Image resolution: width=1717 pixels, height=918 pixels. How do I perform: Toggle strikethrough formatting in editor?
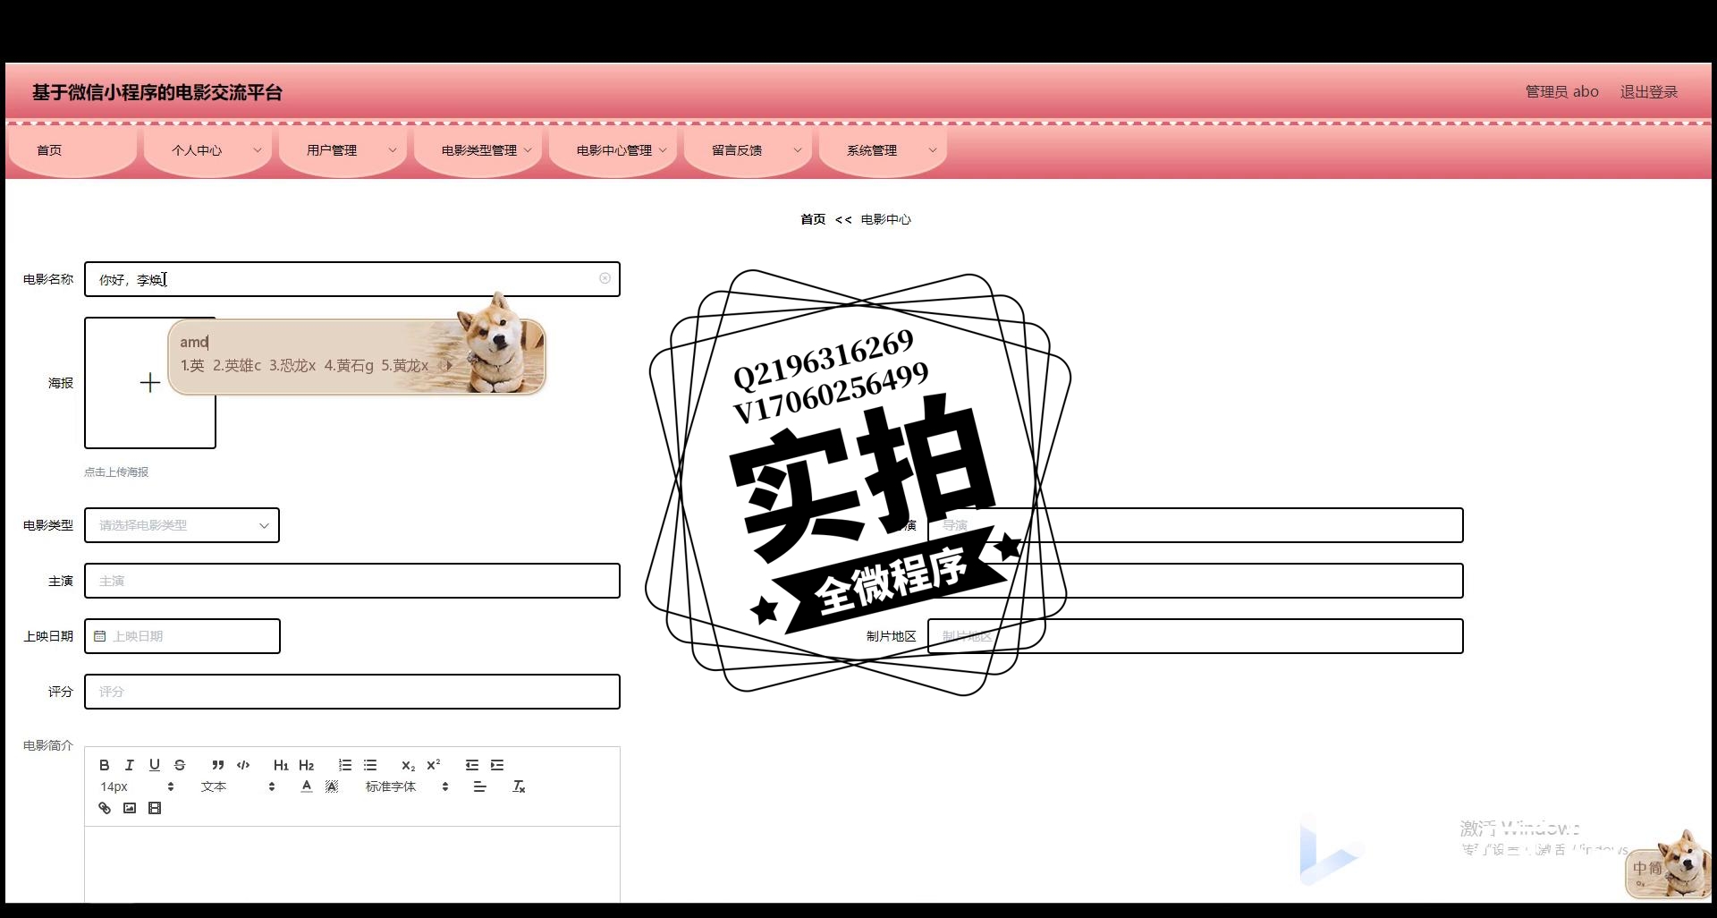pos(180,765)
